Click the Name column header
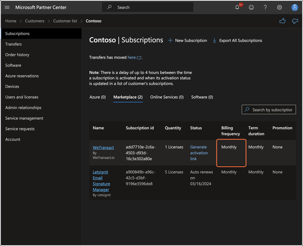 click(x=98, y=128)
